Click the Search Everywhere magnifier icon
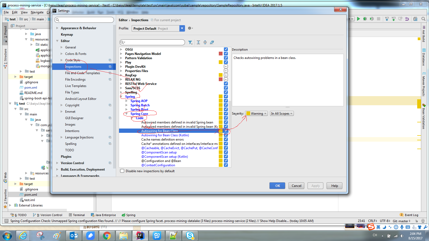This screenshot has width=429, height=241. (x=423, y=19)
